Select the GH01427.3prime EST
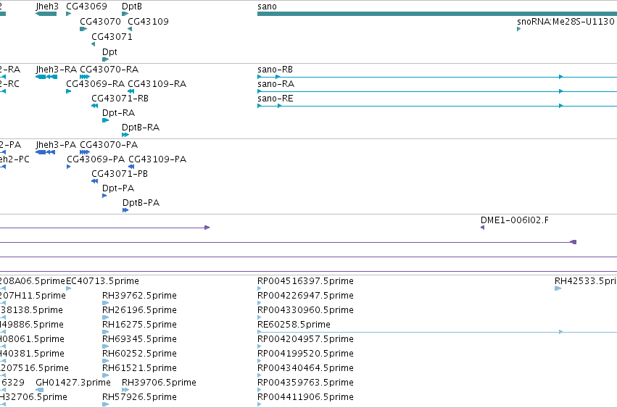 tap(39, 390)
